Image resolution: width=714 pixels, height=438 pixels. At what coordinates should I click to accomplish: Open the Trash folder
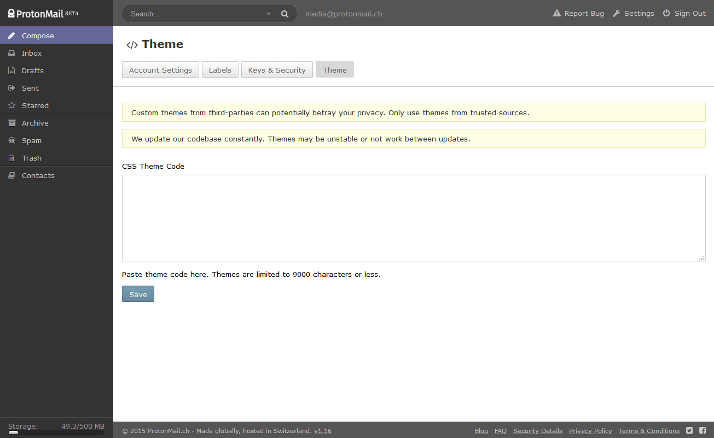pyautogui.click(x=11, y=157)
